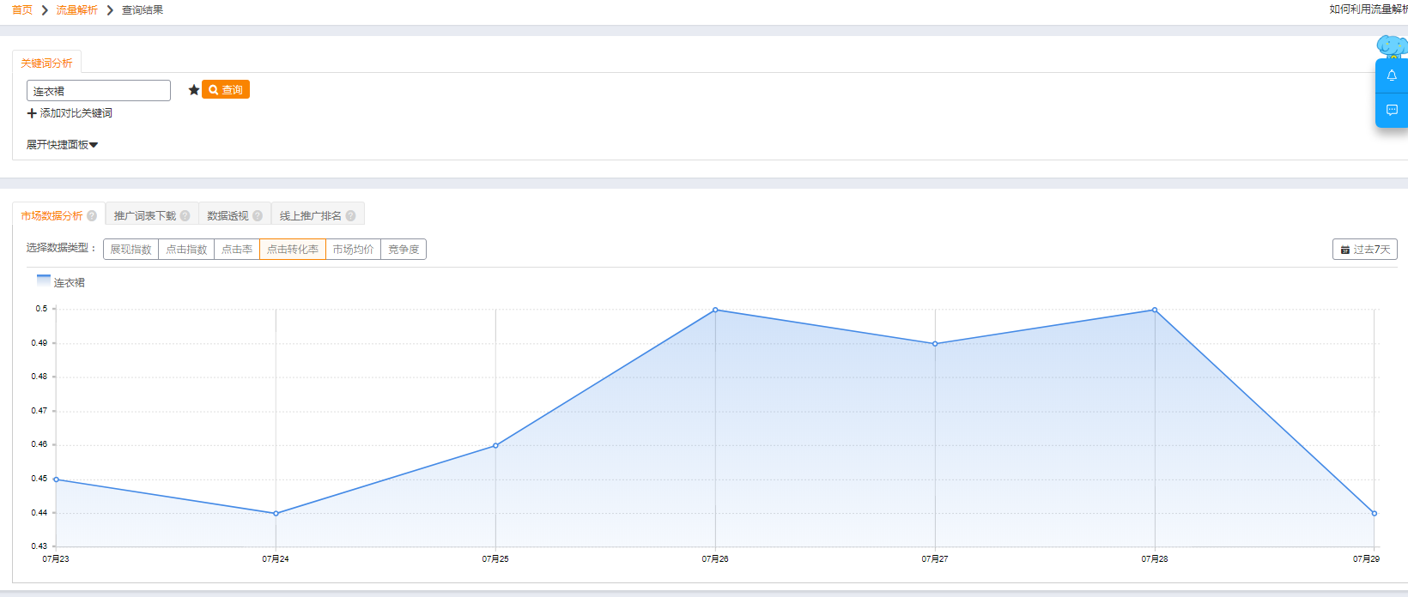Viewport: 1408px width, 597px height.
Task: Click the help icon next to 推广词表下载
Action: pos(185,216)
